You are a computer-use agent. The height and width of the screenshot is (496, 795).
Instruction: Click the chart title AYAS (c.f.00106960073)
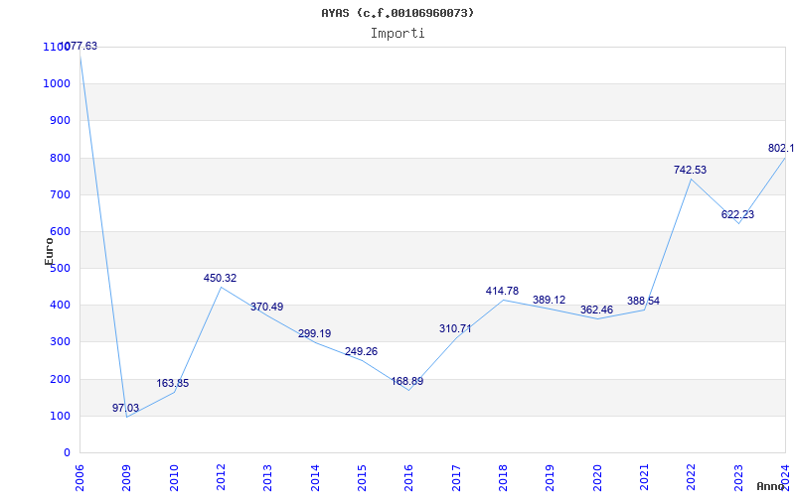coord(397,13)
